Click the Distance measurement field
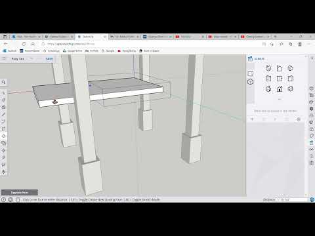This screenshot has width=315, height=236. tap(292, 199)
